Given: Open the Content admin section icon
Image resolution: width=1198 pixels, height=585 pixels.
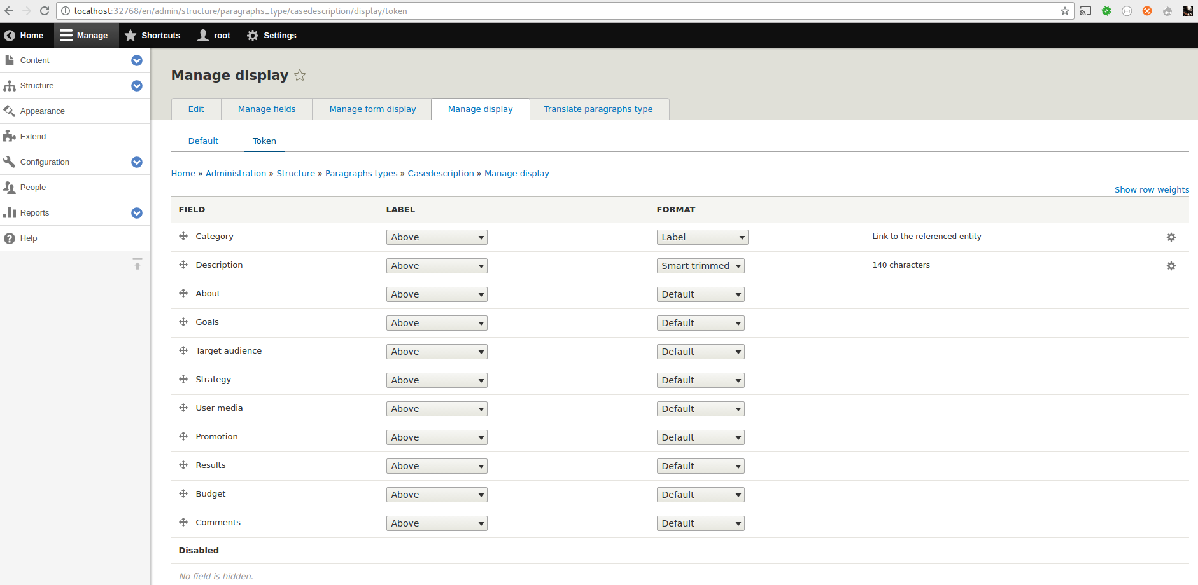Looking at the screenshot, I should (11, 60).
